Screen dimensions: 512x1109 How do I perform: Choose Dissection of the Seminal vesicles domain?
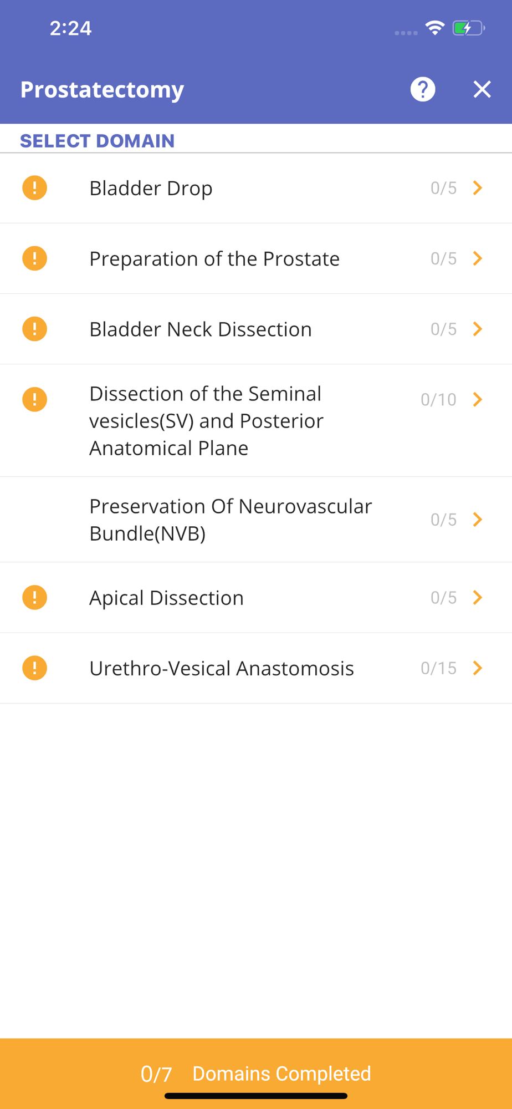206,421
